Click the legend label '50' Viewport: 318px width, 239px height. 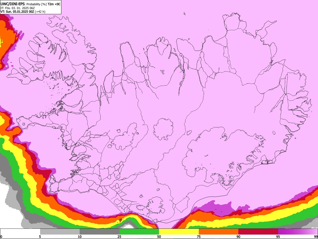pos(159,237)
